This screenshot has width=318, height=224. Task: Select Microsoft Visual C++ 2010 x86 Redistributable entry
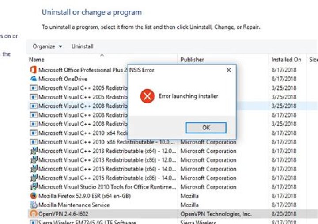(107, 142)
